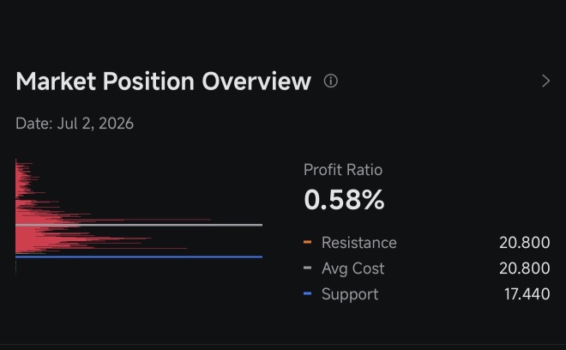This screenshot has height=350, width=566.
Task: Tap the Market Position Overview heading
Action: pos(164,81)
